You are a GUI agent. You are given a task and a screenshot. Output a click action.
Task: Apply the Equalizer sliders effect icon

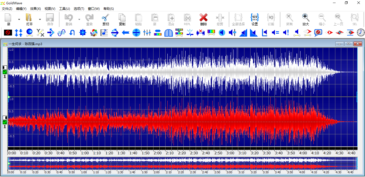[x=147, y=33]
